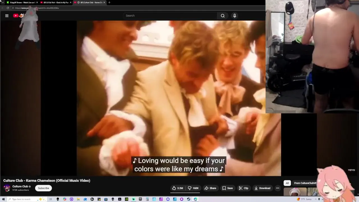
Task: Go to YouTube home via logo
Action: pyautogui.click(x=19, y=16)
